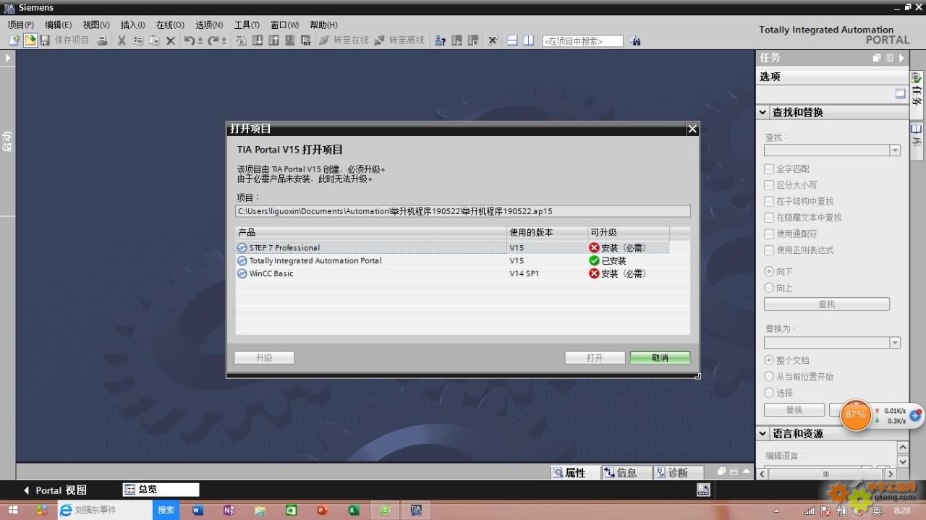This screenshot has width=926, height=520.
Task: Click the Upload from device icon
Action: click(x=273, y=41)
